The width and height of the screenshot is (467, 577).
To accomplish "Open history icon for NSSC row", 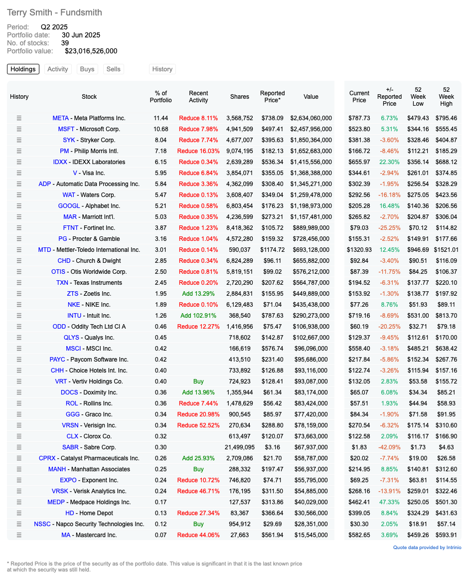I will click(19, 524).
